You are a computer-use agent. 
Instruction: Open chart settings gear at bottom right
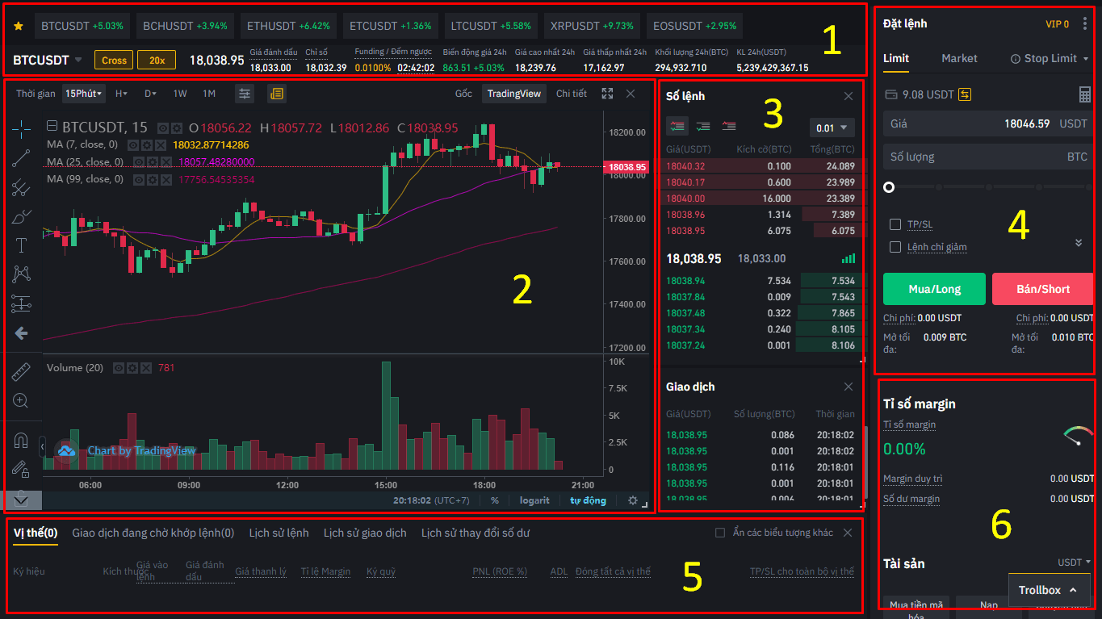pos(633,500)
